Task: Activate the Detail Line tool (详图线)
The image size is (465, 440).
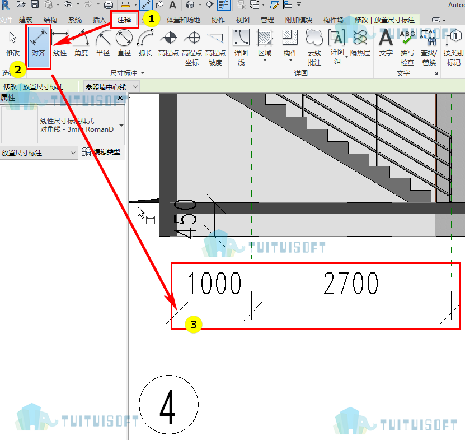Action: (241, 48)
